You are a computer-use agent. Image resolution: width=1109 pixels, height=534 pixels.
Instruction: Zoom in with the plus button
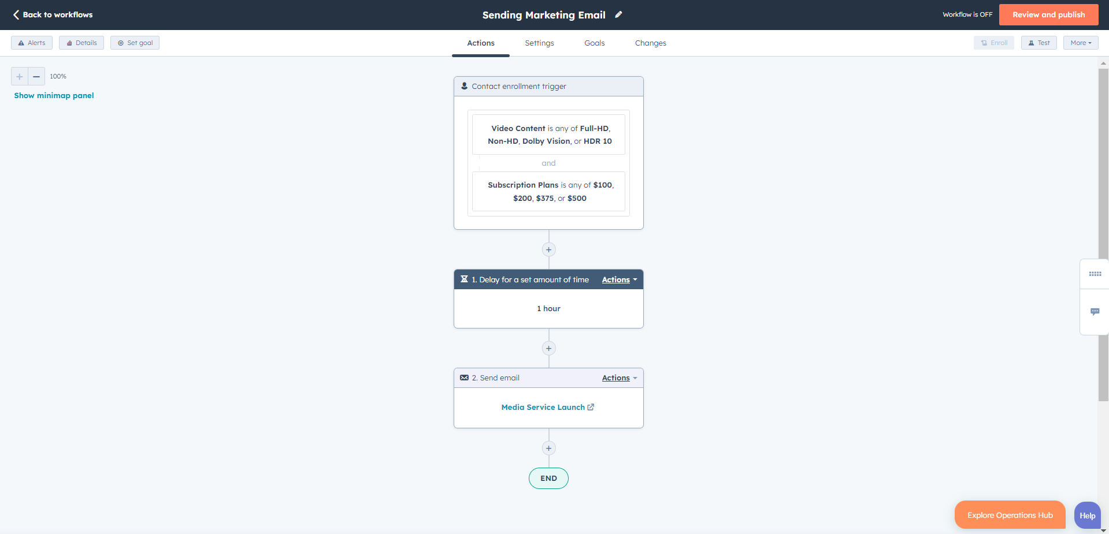(20, 76)
